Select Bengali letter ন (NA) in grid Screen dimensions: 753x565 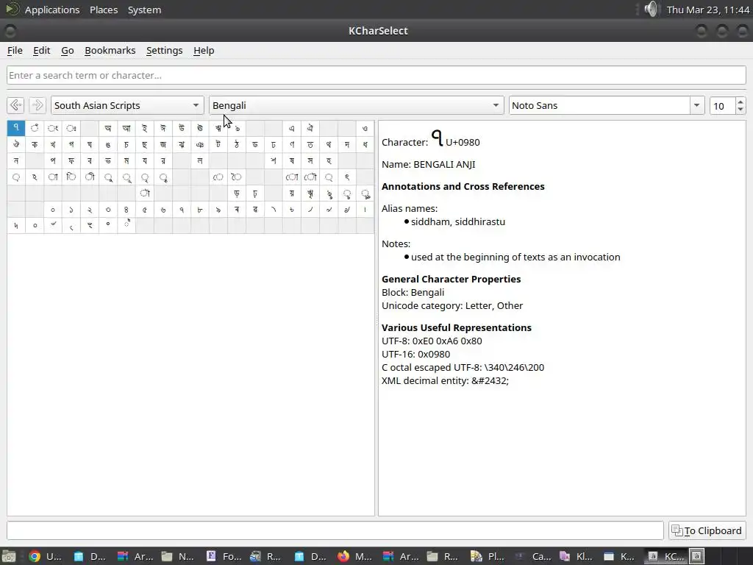[16, 161]
